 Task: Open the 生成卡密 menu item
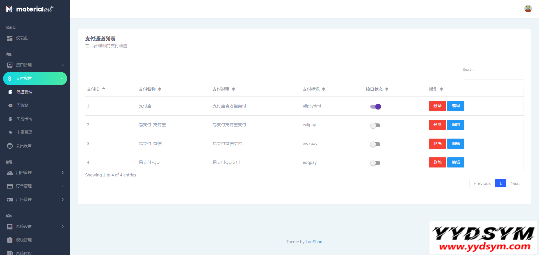click(24, 119)
